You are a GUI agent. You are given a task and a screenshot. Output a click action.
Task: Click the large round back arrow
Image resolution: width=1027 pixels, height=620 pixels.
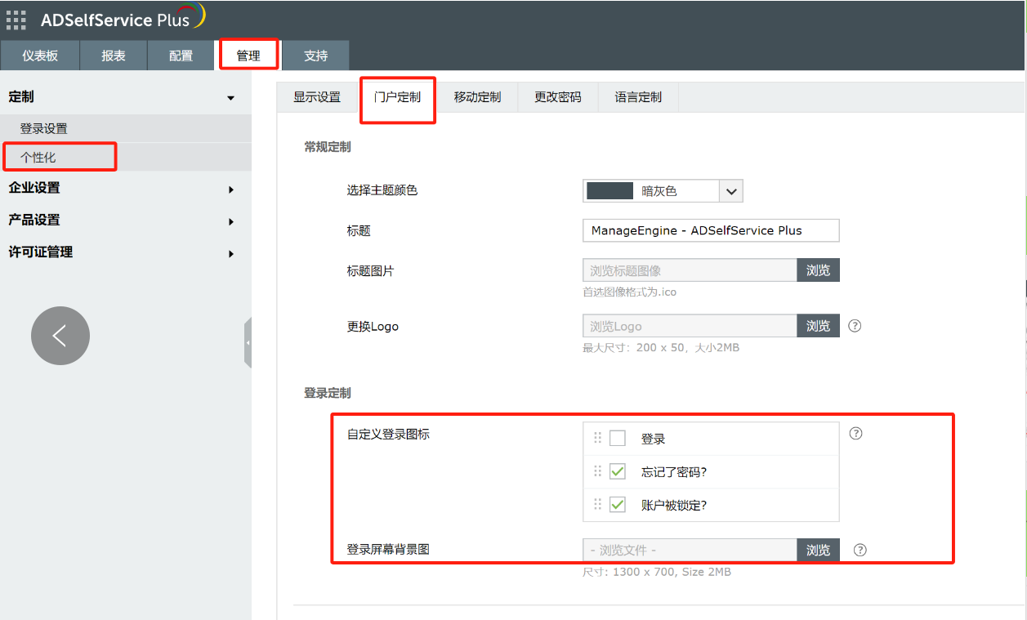tap(60, 336)
